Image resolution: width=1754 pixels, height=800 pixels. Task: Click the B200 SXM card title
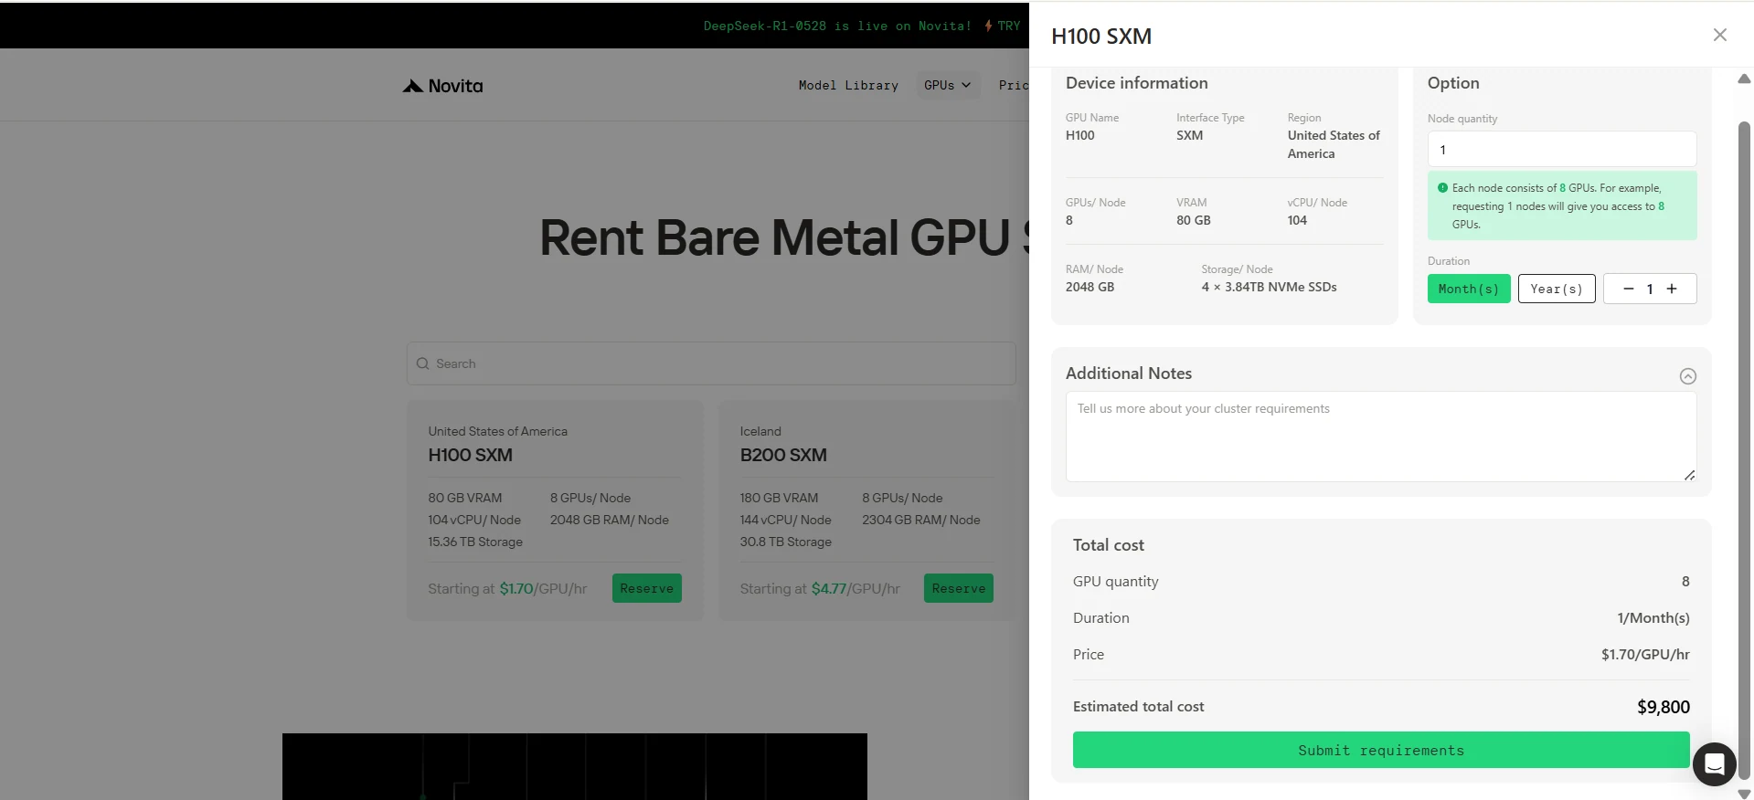click(783, 455)
